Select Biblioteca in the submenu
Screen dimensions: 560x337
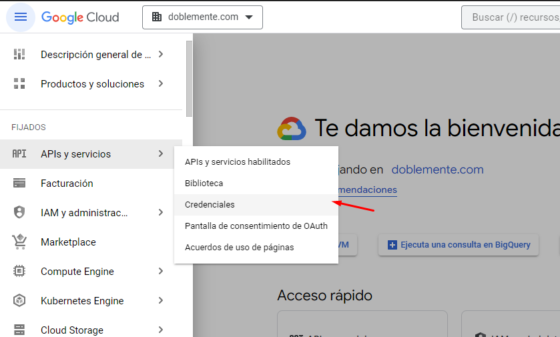pos(256,183)
